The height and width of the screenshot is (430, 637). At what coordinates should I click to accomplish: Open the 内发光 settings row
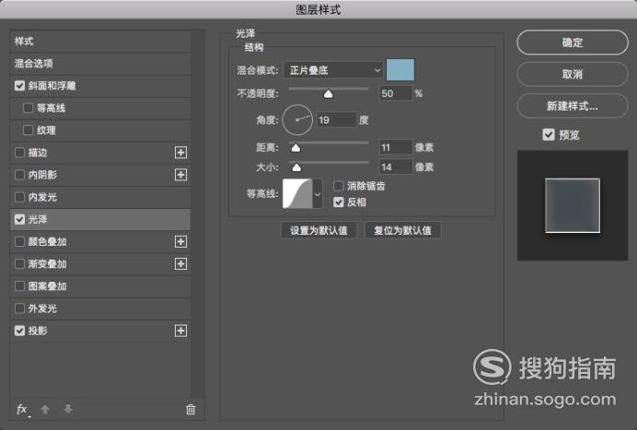(100, 197)
